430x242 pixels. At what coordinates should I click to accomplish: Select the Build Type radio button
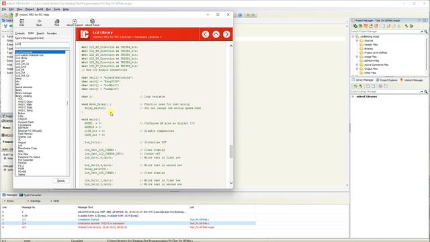5,159
